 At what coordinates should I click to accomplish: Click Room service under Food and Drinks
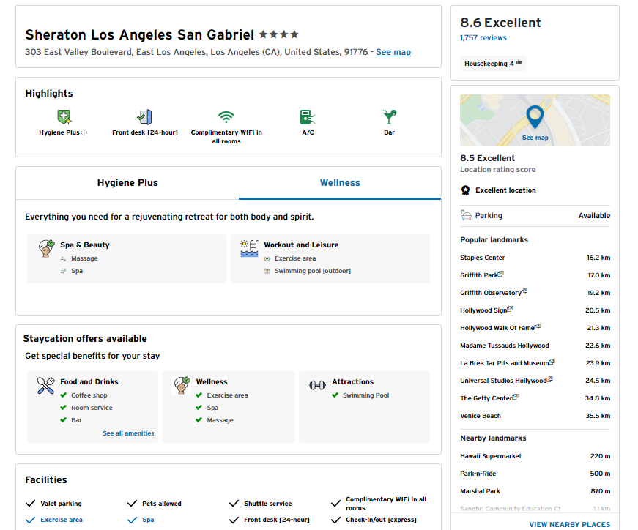(x=92, y=408)
